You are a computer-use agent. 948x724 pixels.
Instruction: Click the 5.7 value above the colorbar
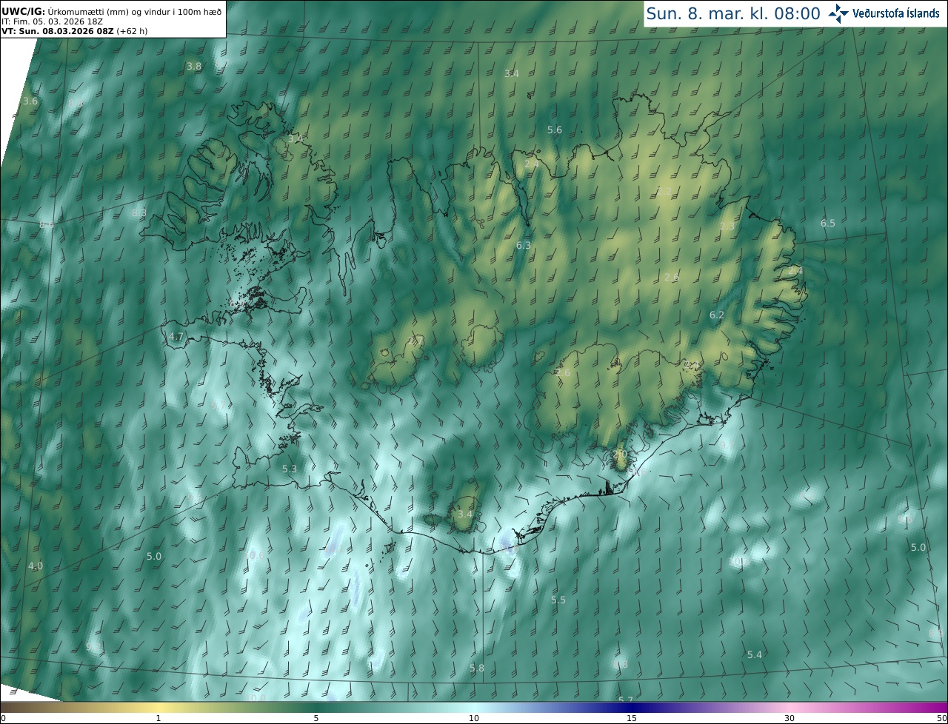coord(626,699)
